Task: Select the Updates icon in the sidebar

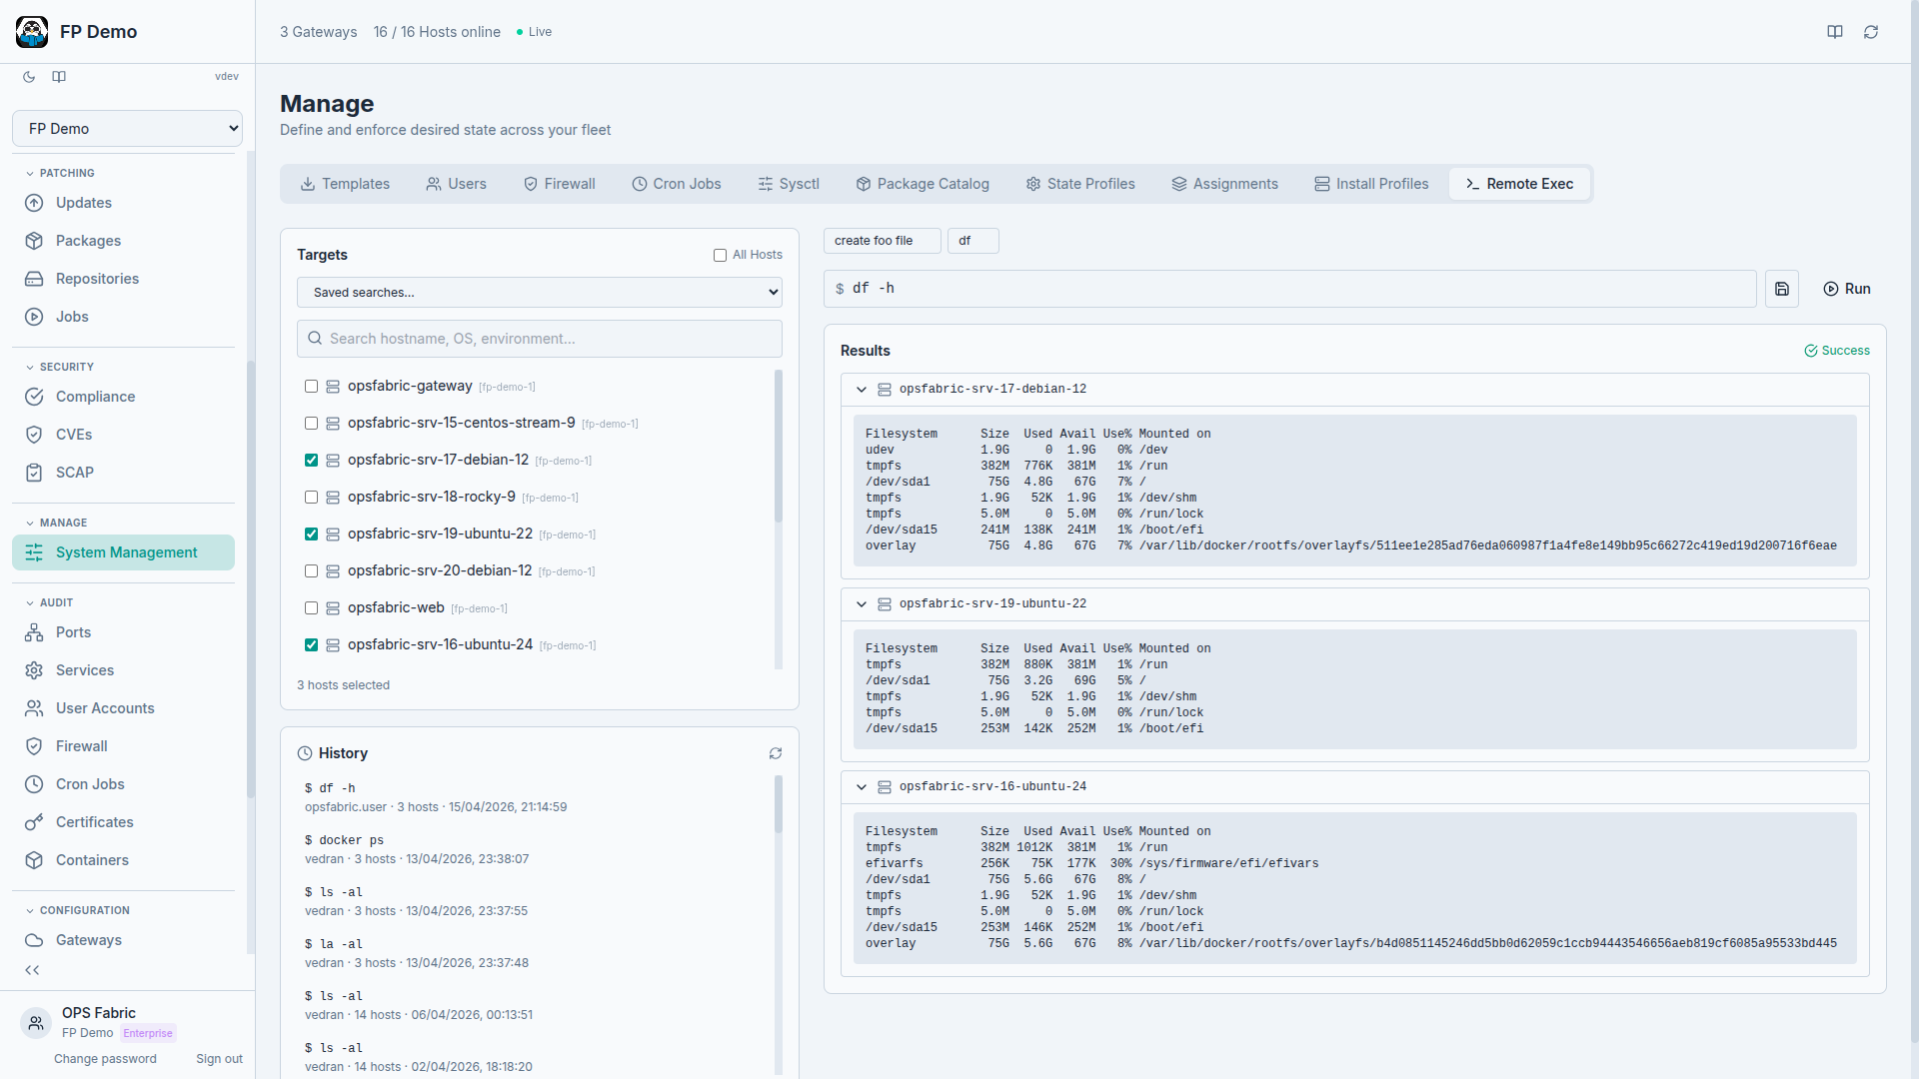Action: (34, 203)
